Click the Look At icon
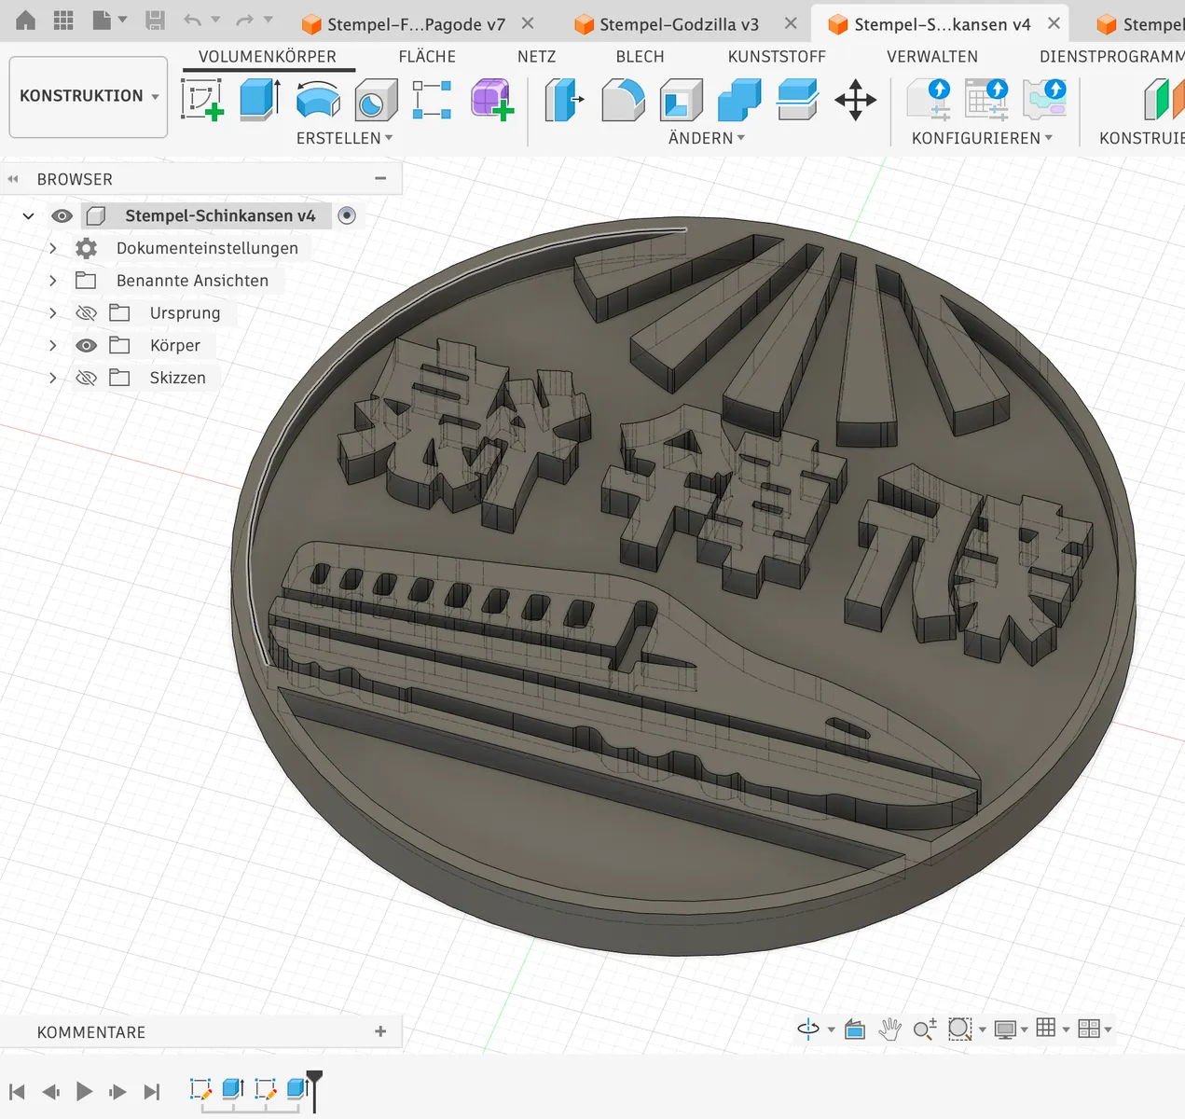1185x1119 pixels. pos(855,1029)
